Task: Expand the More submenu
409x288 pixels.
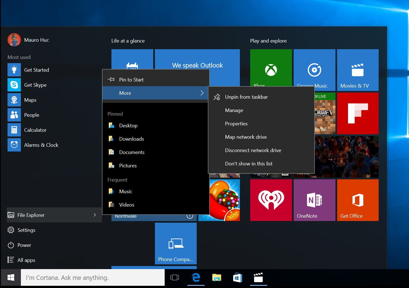Action: (x=156, y=93)
